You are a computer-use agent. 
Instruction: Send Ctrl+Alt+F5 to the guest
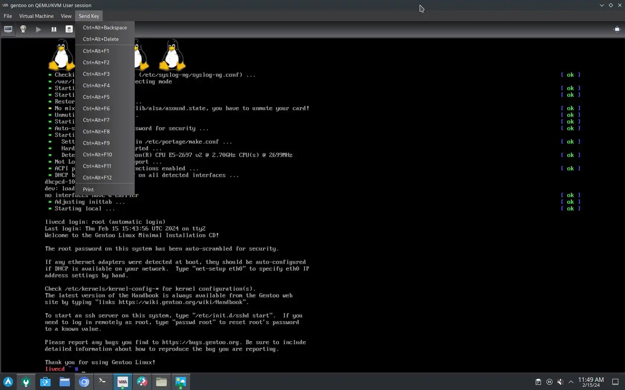click(105, 97)
